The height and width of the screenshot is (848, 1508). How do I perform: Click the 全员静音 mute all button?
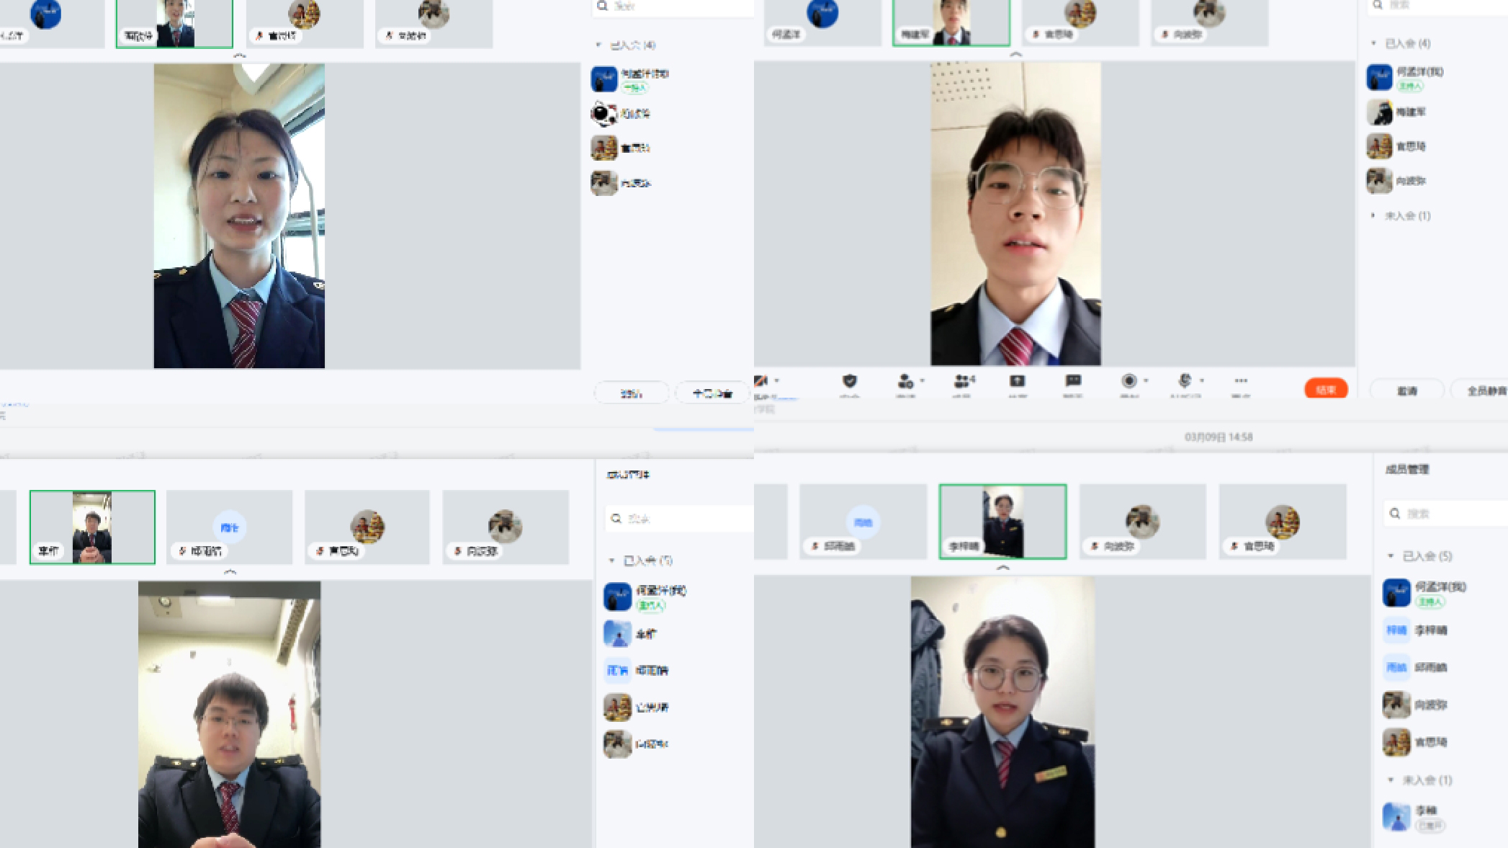point(1485,390)
